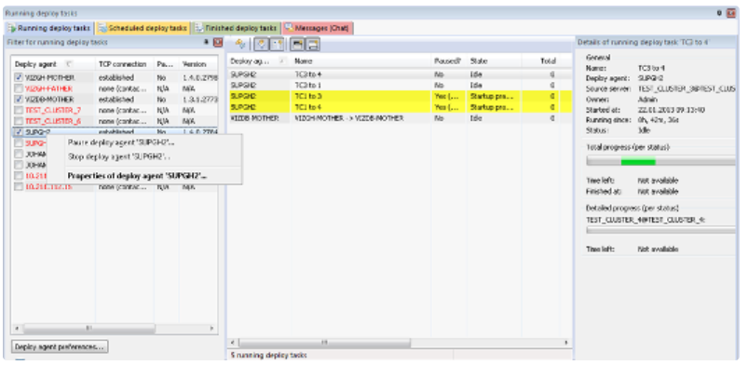Click the Deploy agent preferences button

click(x=60, y=346)
